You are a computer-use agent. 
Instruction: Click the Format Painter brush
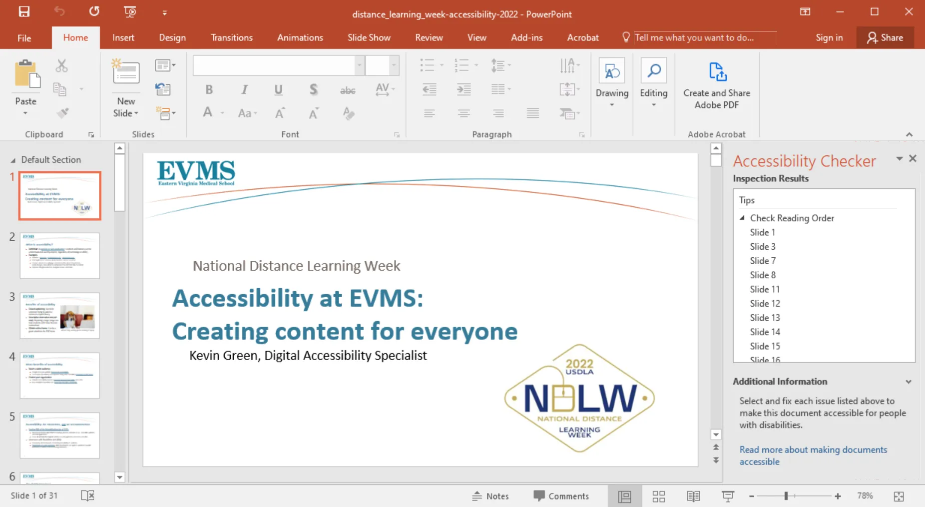pos(62,113)
